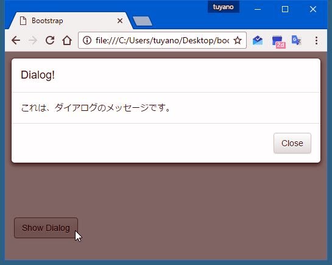Close the dialog with Close button
Image resolution: width=332 pixels, height=265 pixels.
[292, 143]
